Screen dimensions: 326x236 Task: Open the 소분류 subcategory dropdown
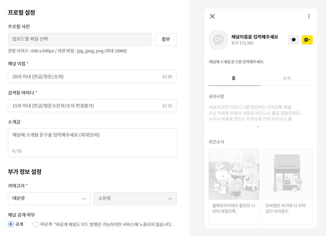coord(135,198)
